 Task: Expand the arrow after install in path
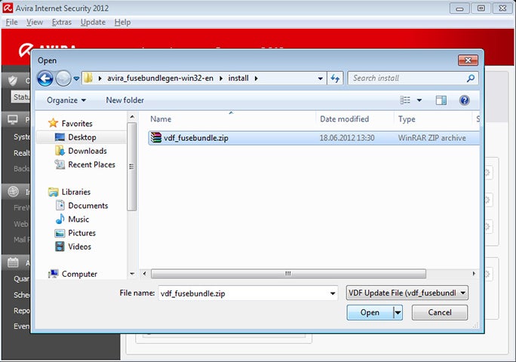pyautogui.click(x=256, y=78)
